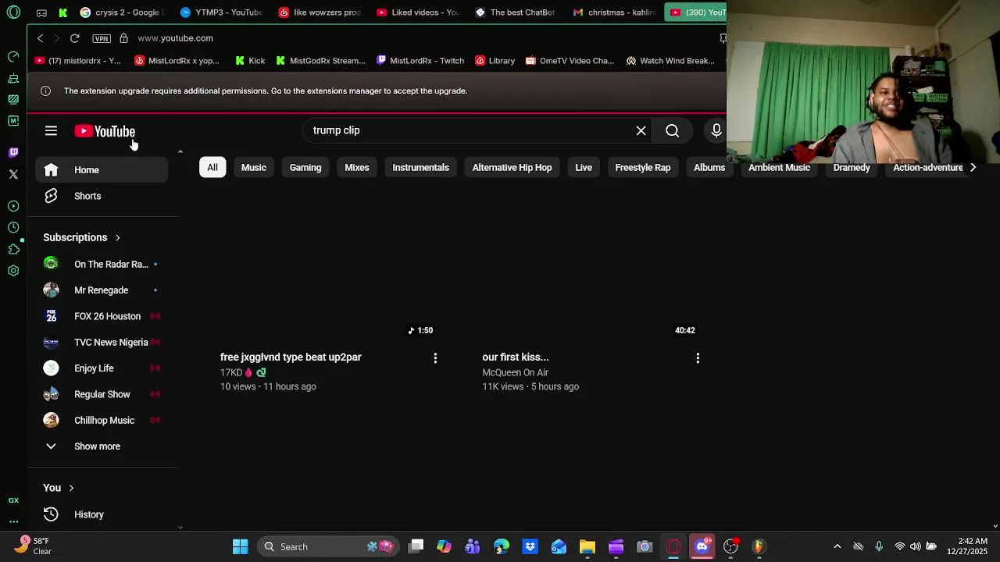Go to Home in the YouTube sidebar
Image resolution: width=1000 pixels, height=562 pixels.
[x=102, y=169]
